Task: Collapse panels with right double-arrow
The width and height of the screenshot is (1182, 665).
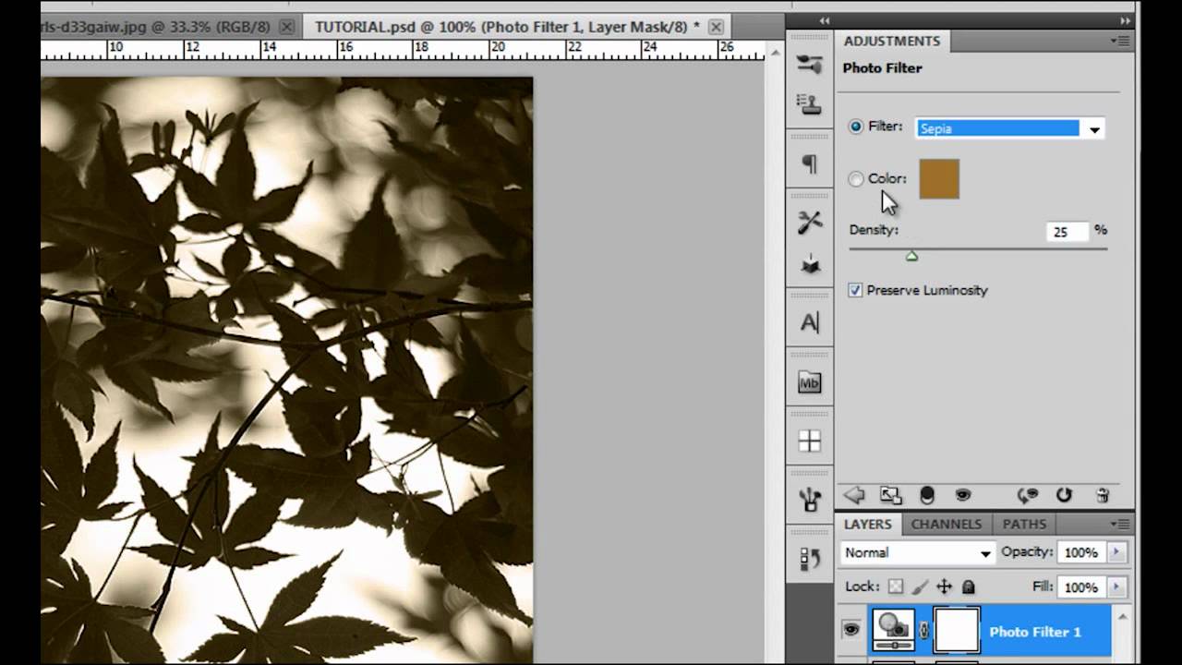Action: click(x=1125, y=20)
